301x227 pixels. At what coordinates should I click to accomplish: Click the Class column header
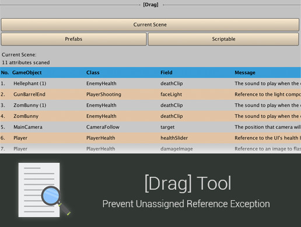coord(93,72)
